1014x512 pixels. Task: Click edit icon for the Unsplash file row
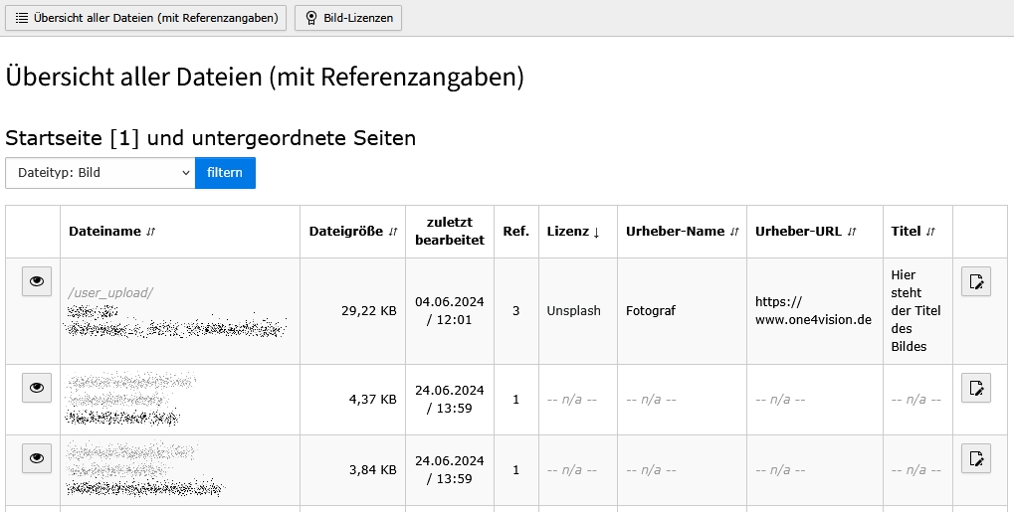point(976,282)
